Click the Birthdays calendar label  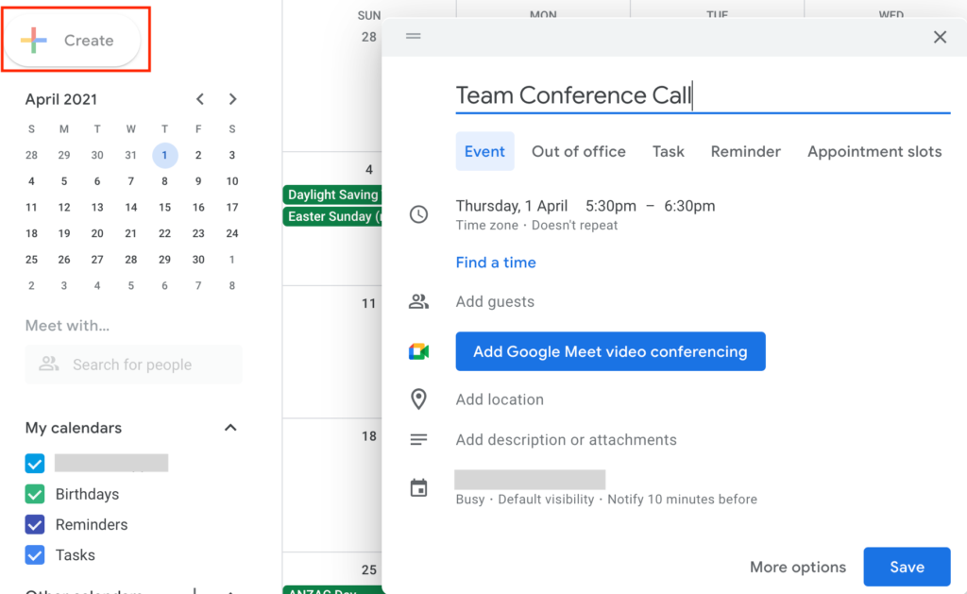87,494
